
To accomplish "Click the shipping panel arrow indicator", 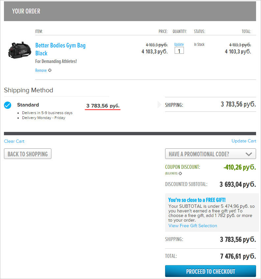I will pyautogui.click(x=159, y=105).
